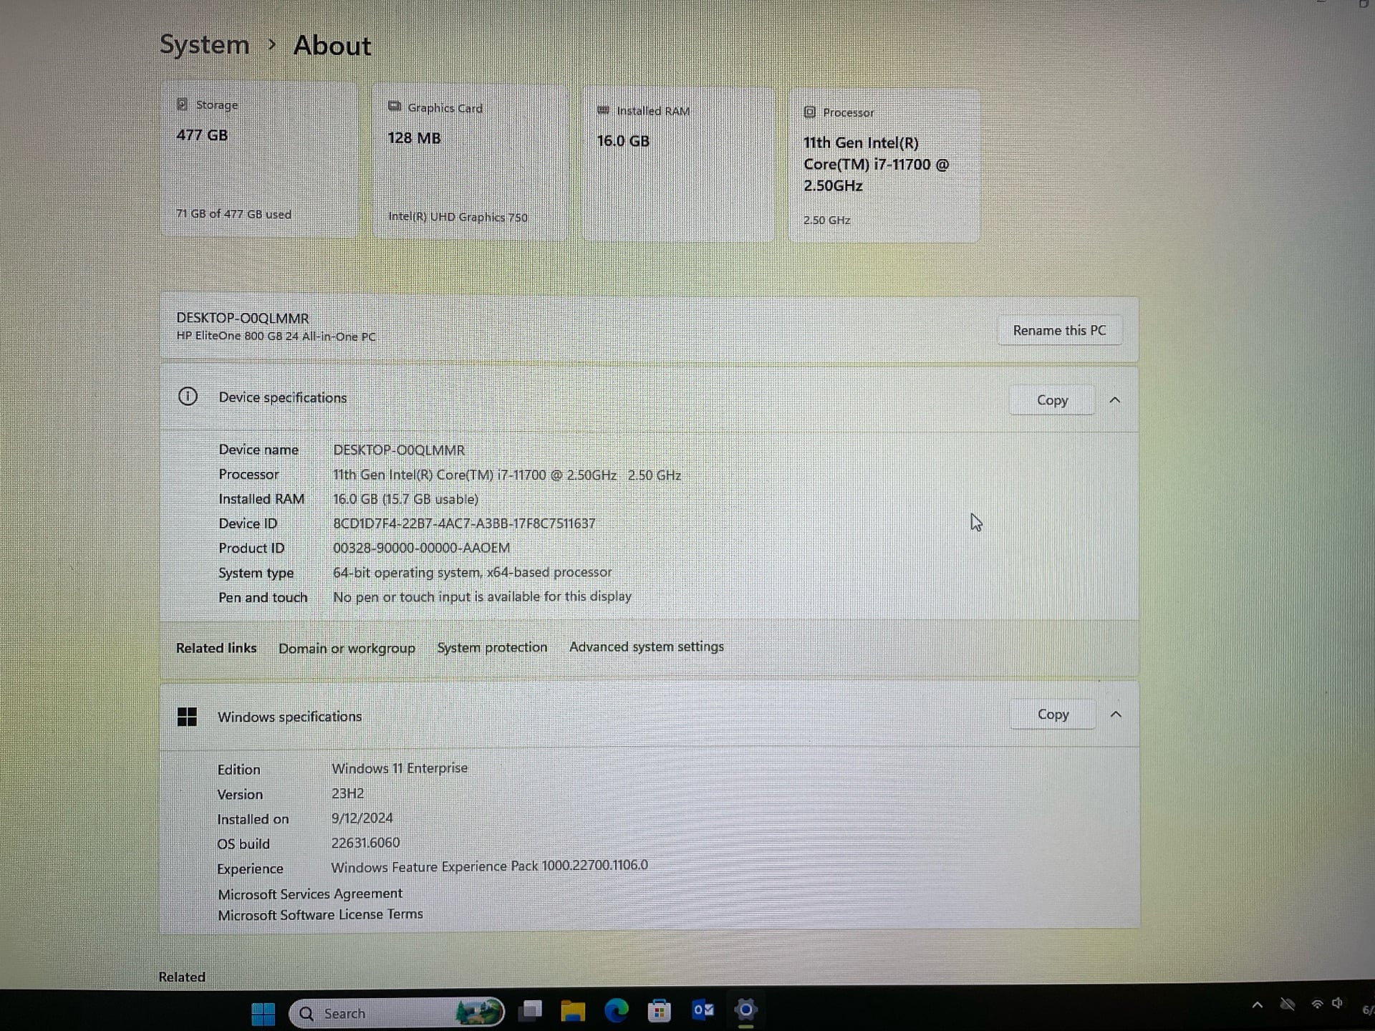Show hidden system tray icons
The image size is (1375, 1031).
1257,1005
